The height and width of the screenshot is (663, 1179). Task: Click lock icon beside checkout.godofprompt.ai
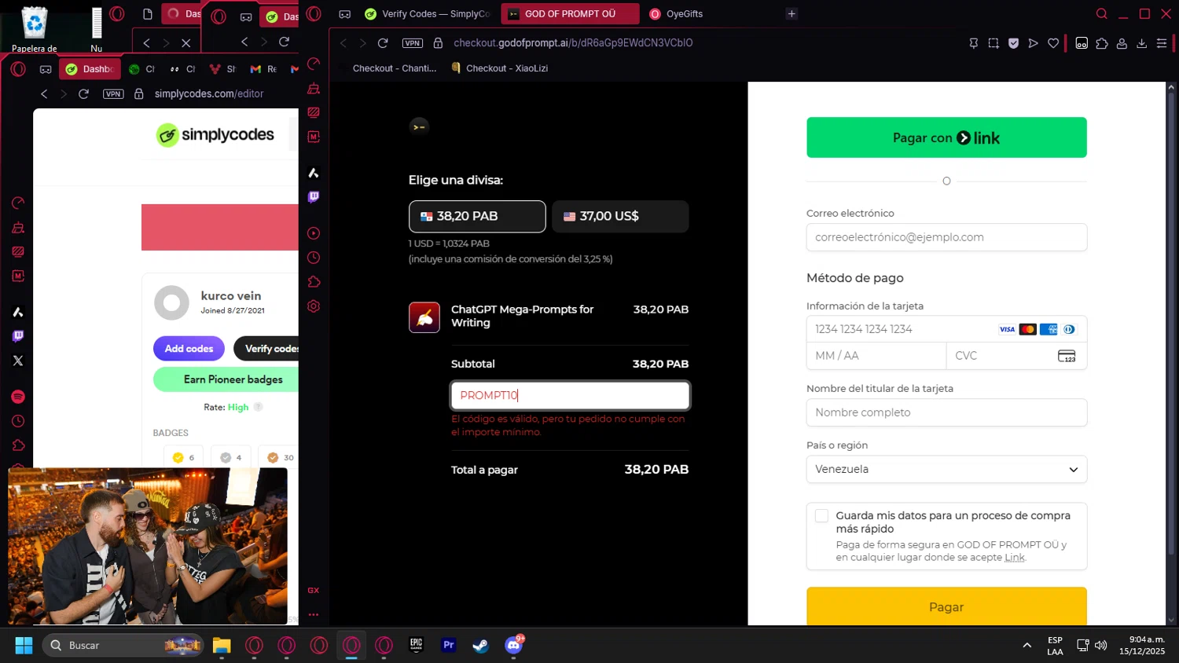click(x=439, y=43)
